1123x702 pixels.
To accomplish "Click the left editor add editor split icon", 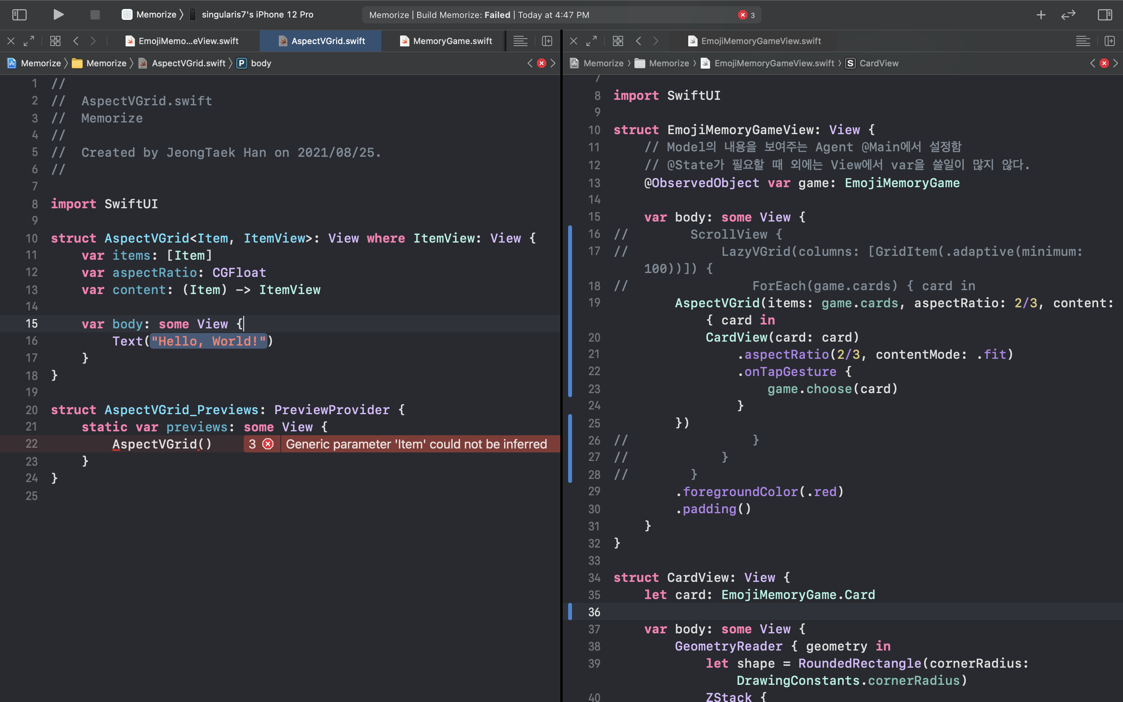I will coord(547,41).
